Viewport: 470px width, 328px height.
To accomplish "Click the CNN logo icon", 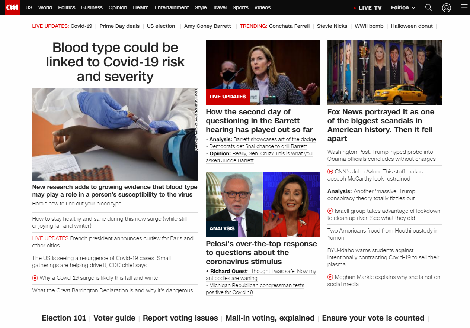I will (12, 7).
